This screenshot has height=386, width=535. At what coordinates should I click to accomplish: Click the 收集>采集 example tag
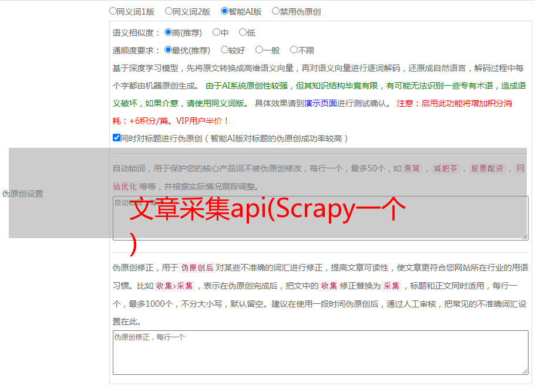coord(174,286)
